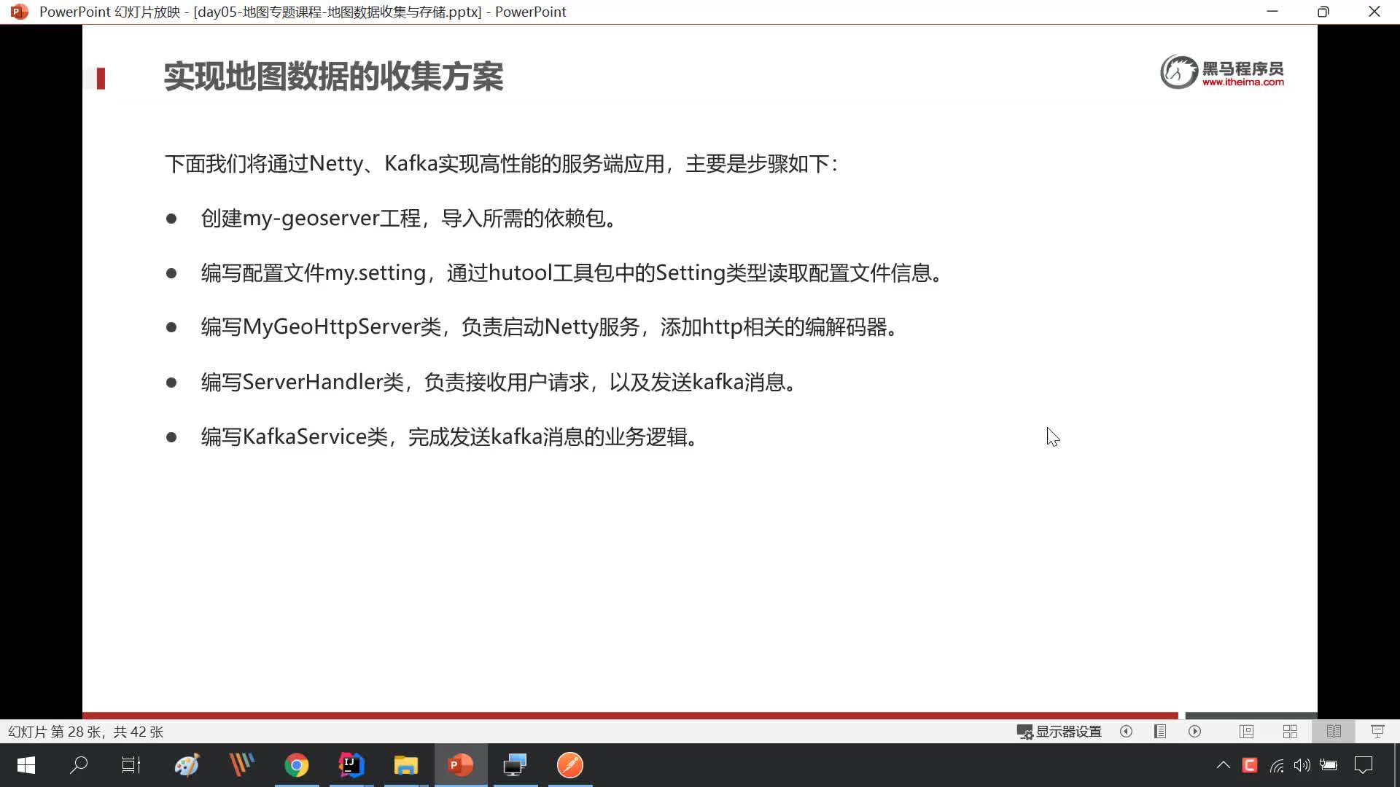Open red C tray application icon
Screen dimensions: 1400x787
coord(1250,765)
